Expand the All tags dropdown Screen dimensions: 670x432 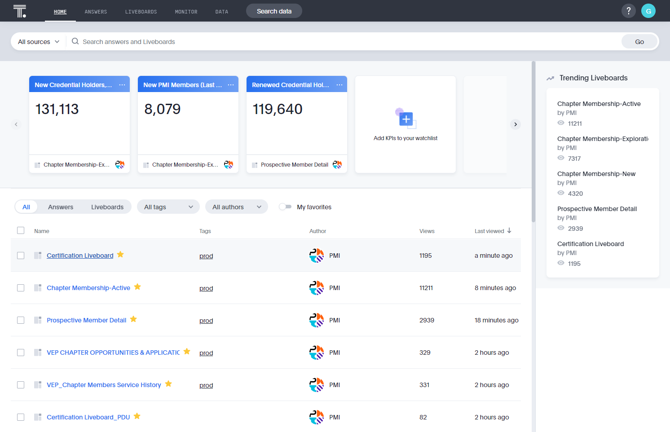(168, 207)
